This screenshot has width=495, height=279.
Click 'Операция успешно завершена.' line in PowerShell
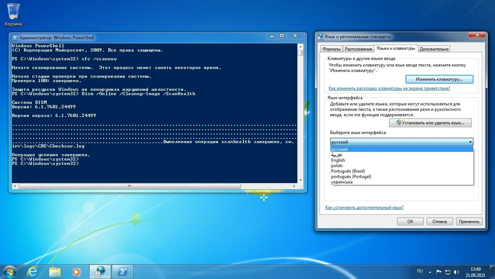tap(51, 155)
